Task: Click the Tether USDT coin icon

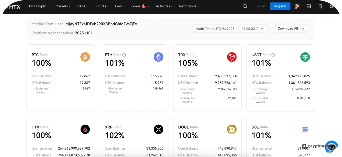Action: 305,57
